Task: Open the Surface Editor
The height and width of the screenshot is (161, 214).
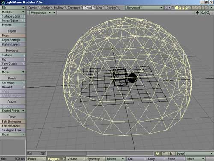Action: click(13, 16)
